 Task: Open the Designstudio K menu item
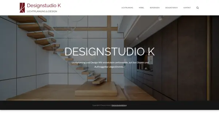click(172, 8)
